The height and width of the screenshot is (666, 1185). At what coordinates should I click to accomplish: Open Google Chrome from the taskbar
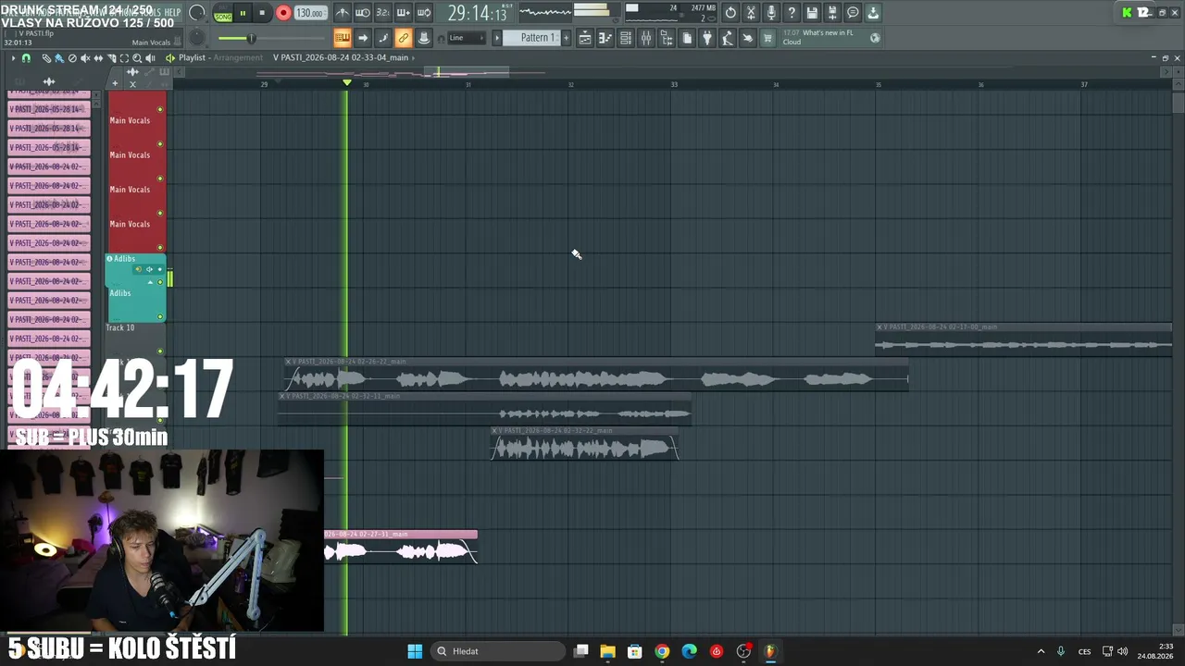point(662,651)
